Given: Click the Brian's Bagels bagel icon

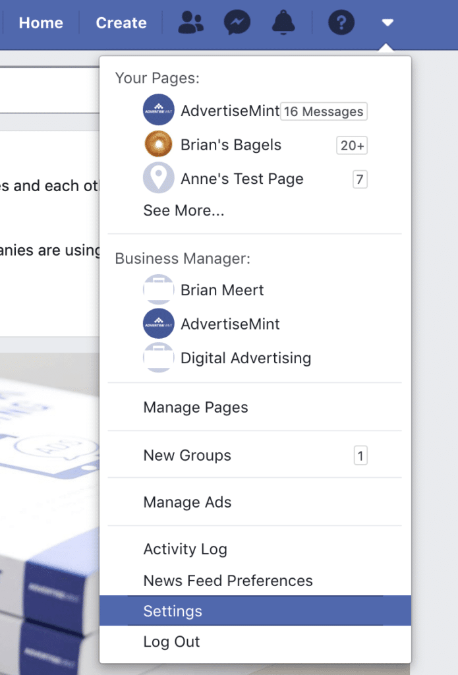Looking at the screenshot, I should [x=158, y=144].
